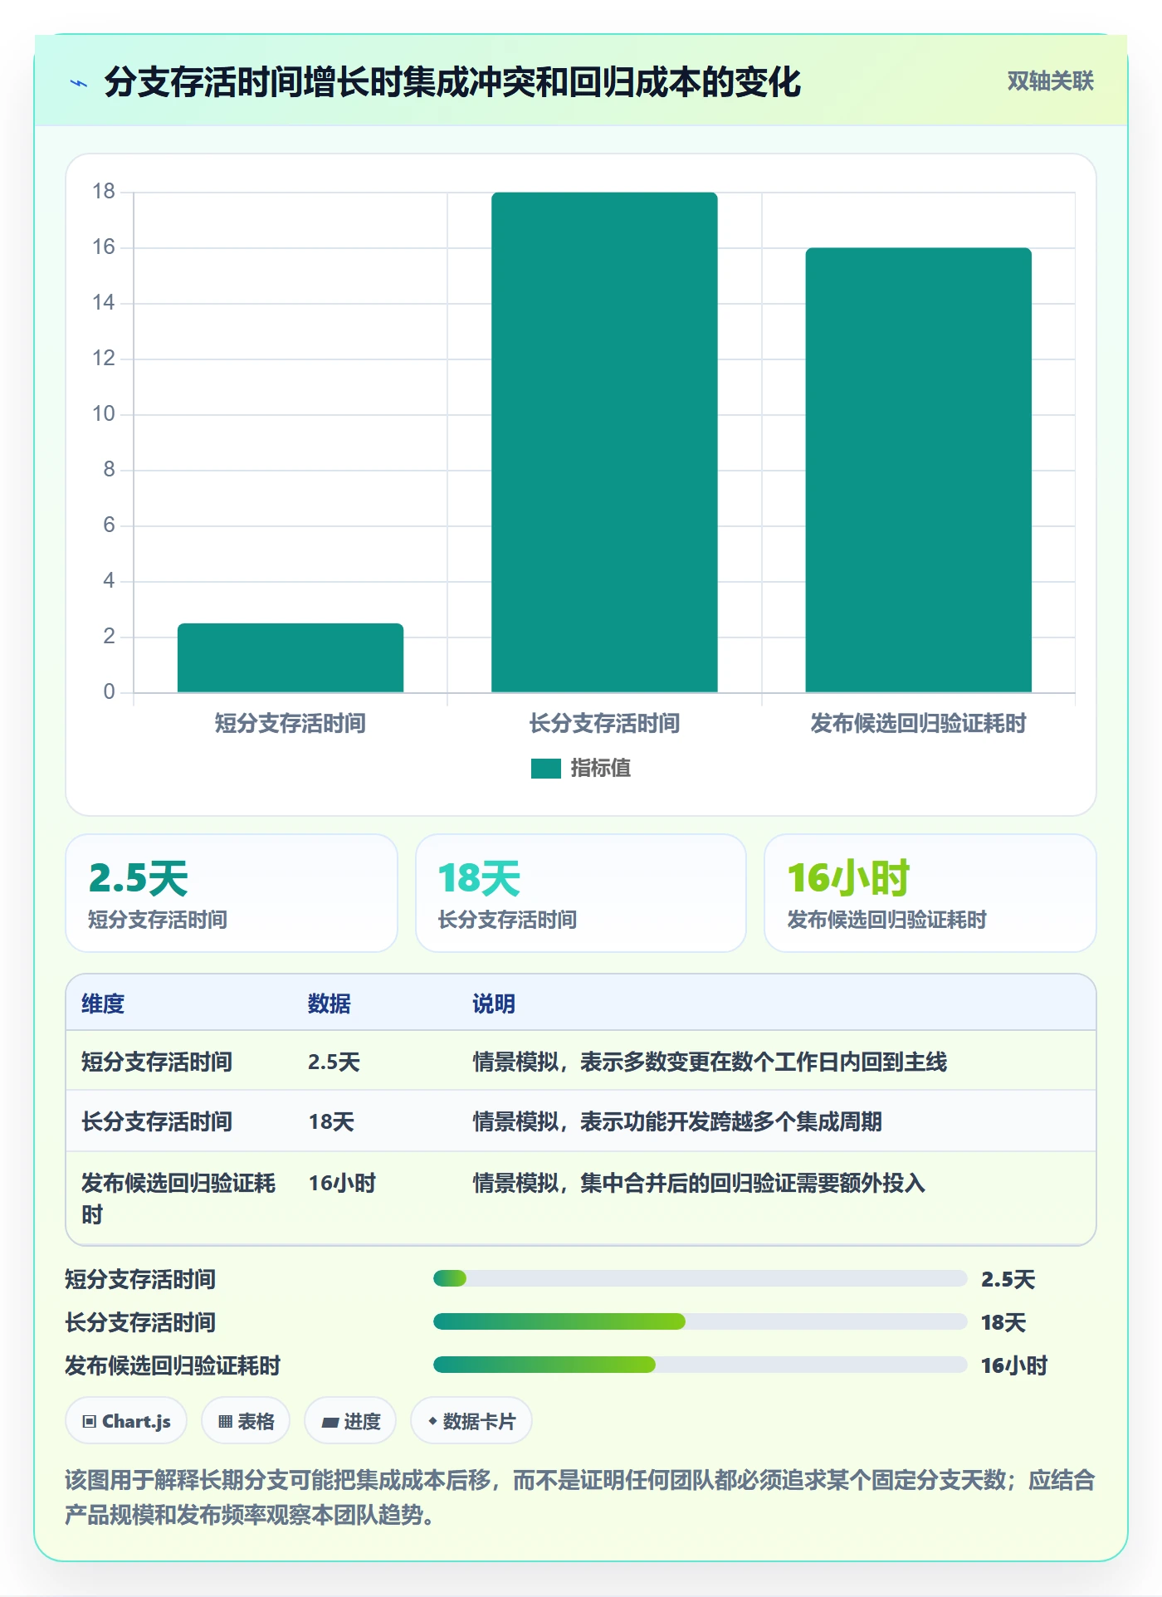Click the 双轴关联 badge in header
Viewport: 1162px width, 1597px height.
tap(1050, 81)
